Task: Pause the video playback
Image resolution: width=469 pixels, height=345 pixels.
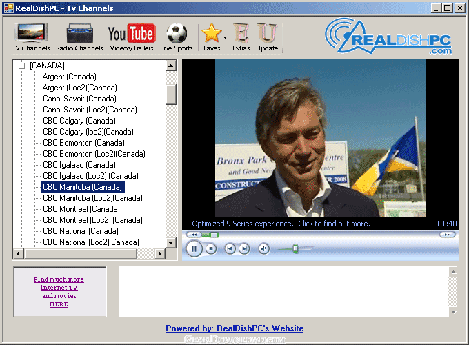Action: 194,248
